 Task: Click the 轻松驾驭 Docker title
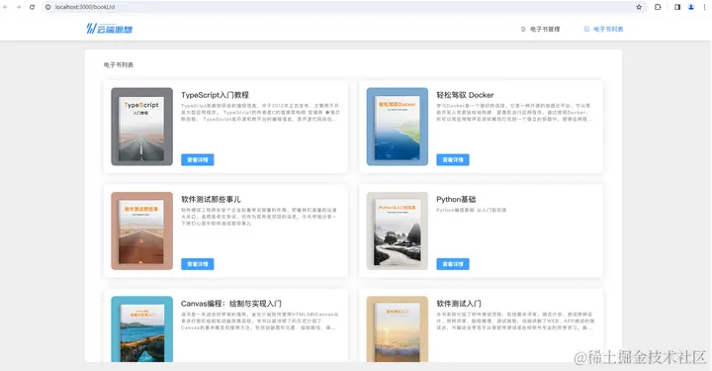[x=465, y=95]
